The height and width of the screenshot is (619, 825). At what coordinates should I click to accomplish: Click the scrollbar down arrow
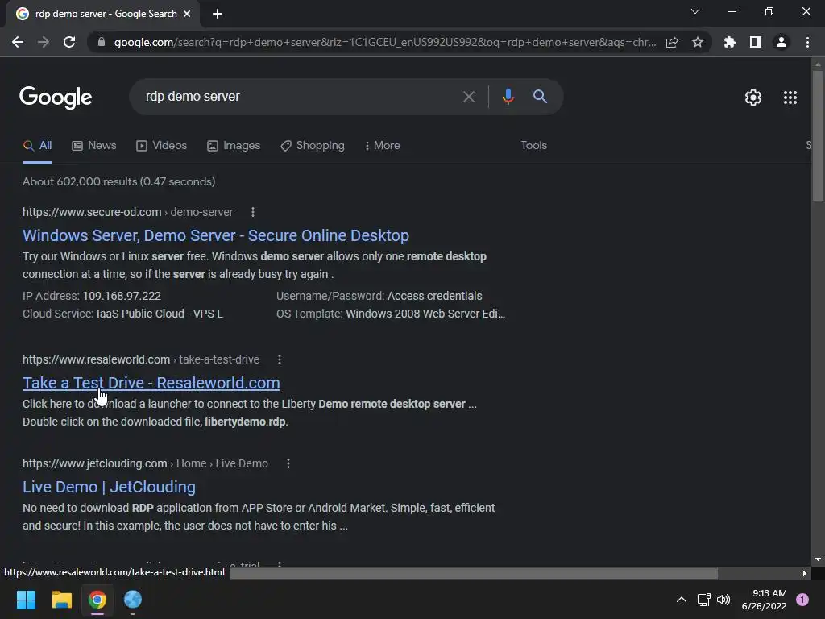coord(818,559)
